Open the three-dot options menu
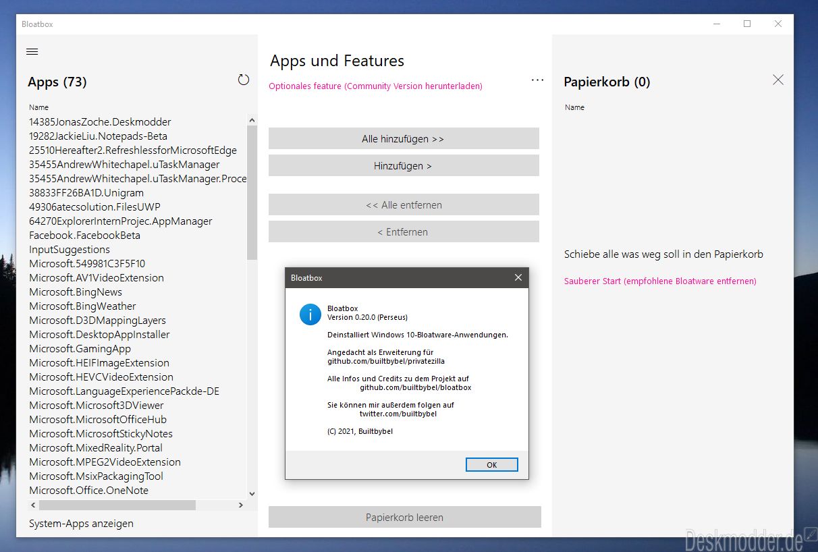 coord(537,80)
